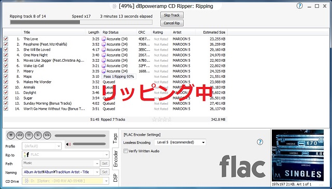
Task: Click the Rating column header
Action: tap(161, 32)
